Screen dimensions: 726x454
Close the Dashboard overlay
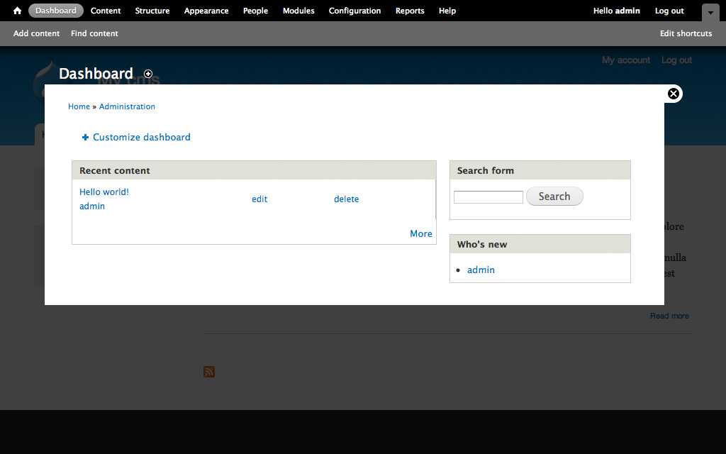tap(674, 94)
